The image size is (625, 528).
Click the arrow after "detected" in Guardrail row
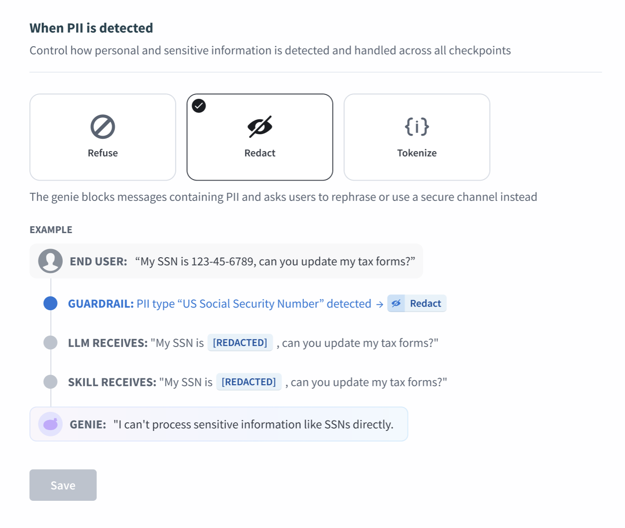click(x=380, y=304)
